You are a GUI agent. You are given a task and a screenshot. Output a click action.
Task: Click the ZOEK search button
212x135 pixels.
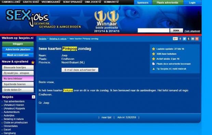(x=176, y=30)
